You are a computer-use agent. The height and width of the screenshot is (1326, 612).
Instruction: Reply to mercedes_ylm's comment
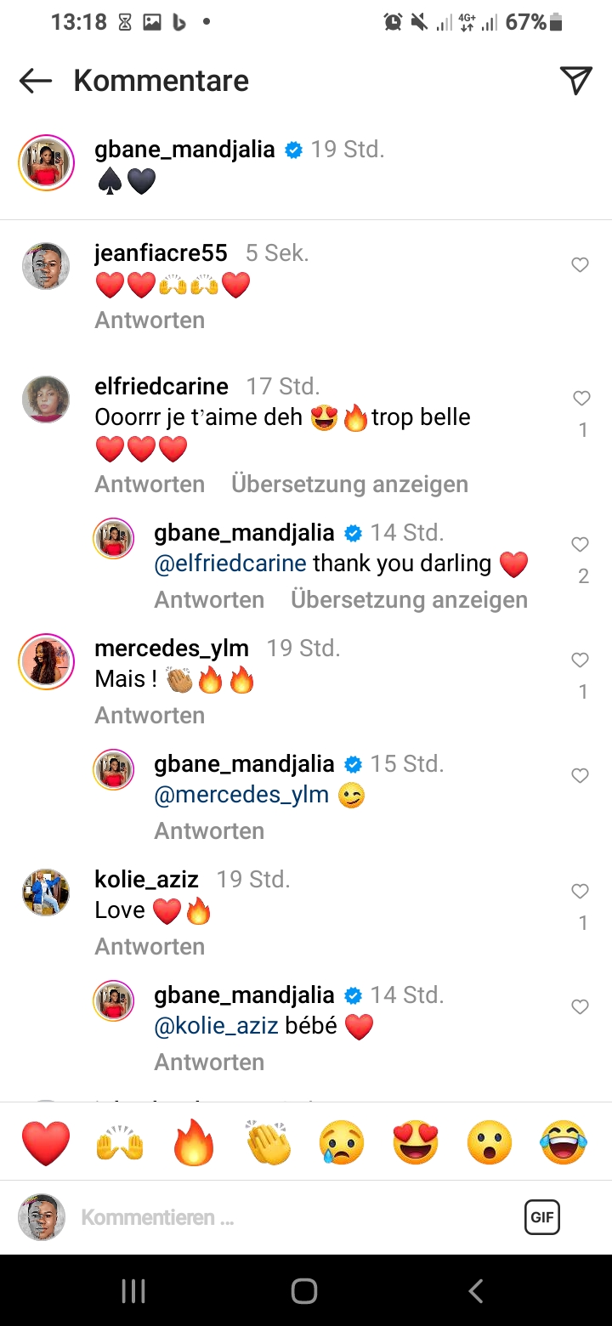[150, 716]
